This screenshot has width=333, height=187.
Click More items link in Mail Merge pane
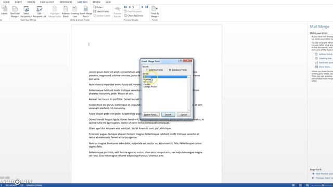pos(325,67)
